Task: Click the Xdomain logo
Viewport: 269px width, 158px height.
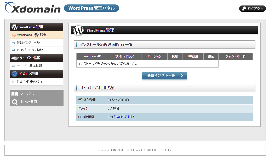Action: click(33, 8)
